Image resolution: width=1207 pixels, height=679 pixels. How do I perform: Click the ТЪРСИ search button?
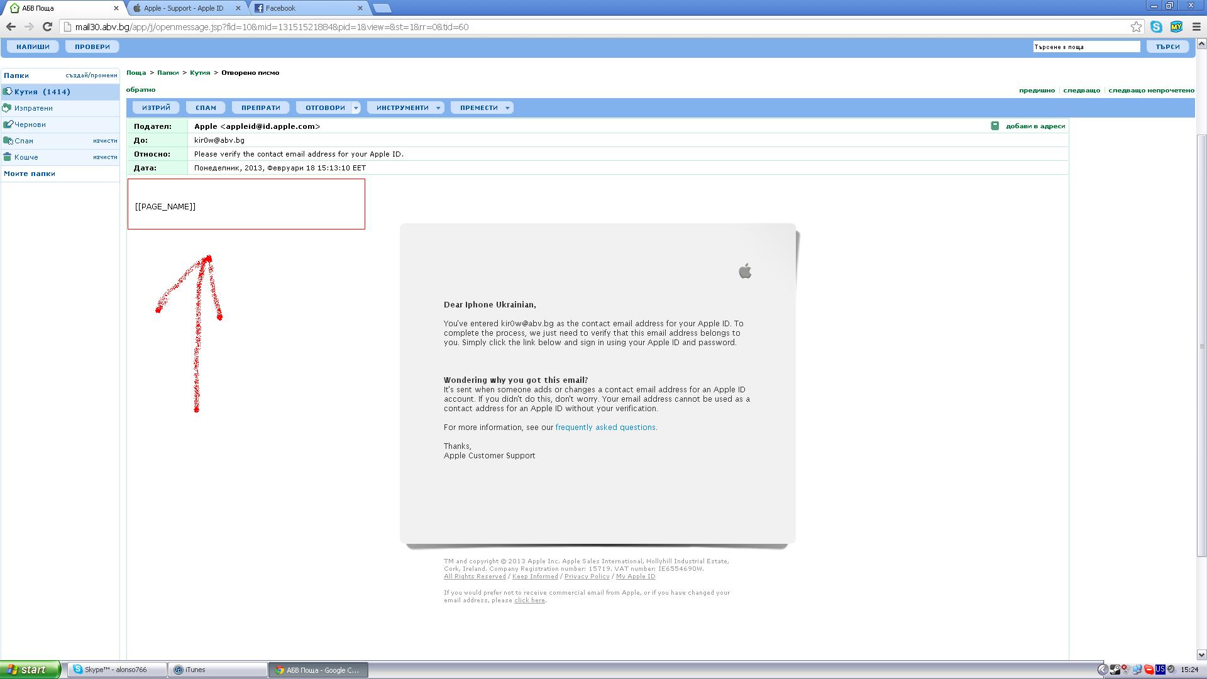(1167, 47)
